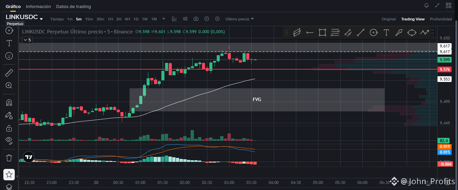Screen dimensions: 458x190
Task: Switch to the Gráfico tab
Action: tap(13, 6)
